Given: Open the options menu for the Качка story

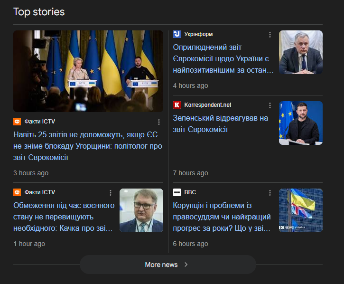Looking at the screenshot, I should pyautogui.click(x=111, y=193).
